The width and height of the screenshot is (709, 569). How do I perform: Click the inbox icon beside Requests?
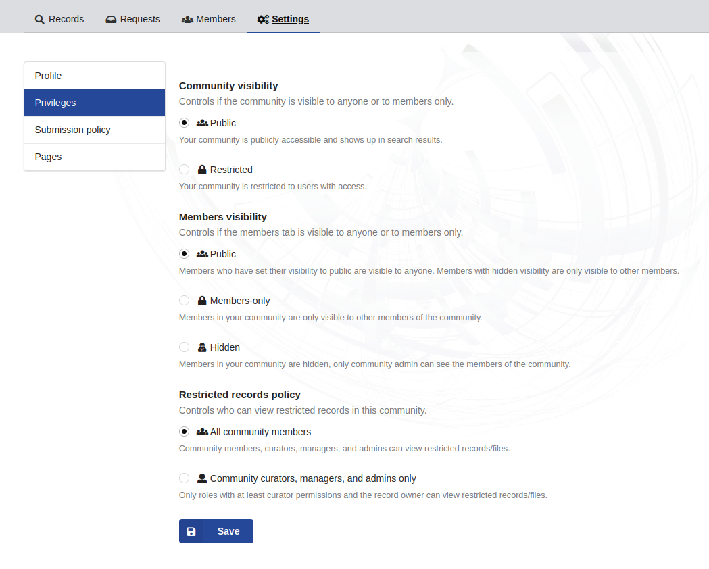point(111,20)
